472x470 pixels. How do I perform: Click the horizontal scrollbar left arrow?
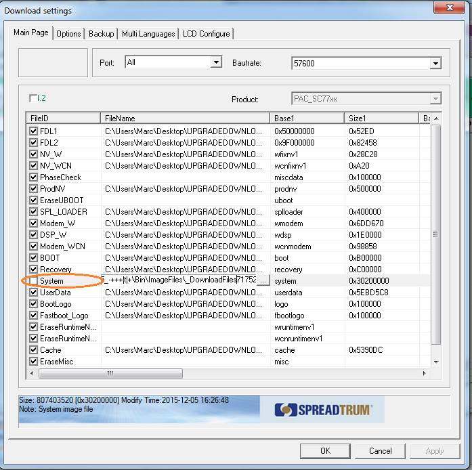(32, 373)
